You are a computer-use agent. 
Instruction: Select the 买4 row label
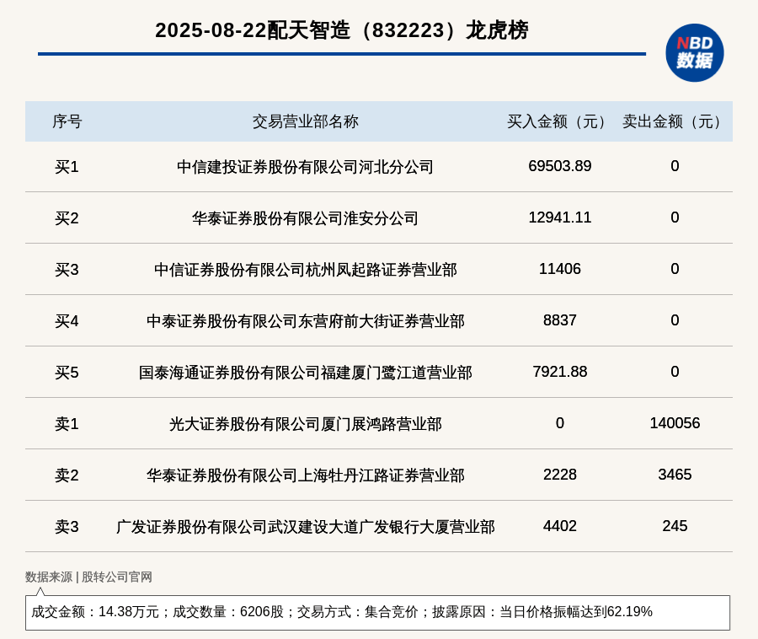(67, 321)
